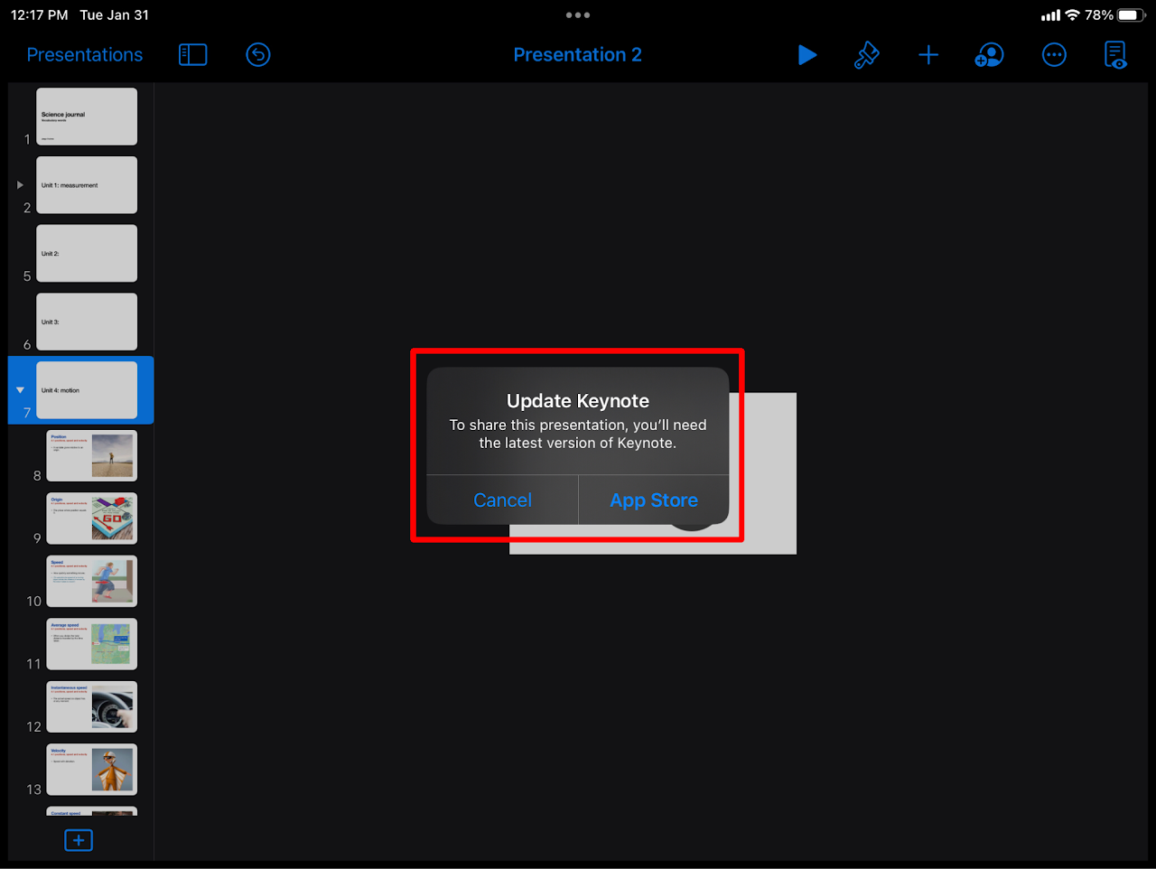Screen dimensions: 1156x869
Task: Select slide 8 Position thumbnail
Action: 92,455
